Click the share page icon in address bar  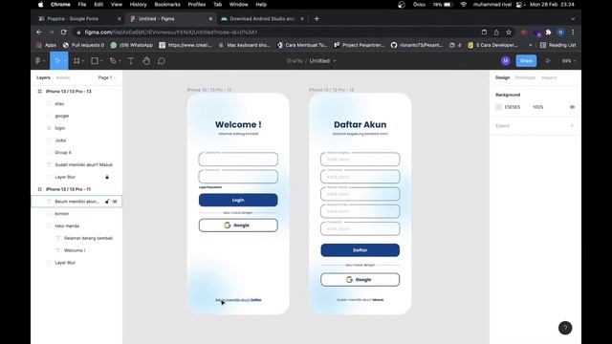[x=496, y=32]
